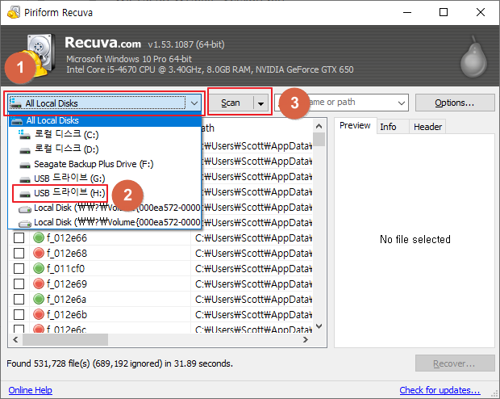Click the red status circle for f_012e68
Image resolution: width=500 pixels, height=399 pixels.
[x=39, y=253]
